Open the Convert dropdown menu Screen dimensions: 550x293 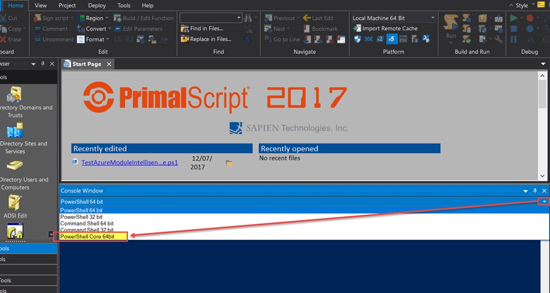coord(93,29)
